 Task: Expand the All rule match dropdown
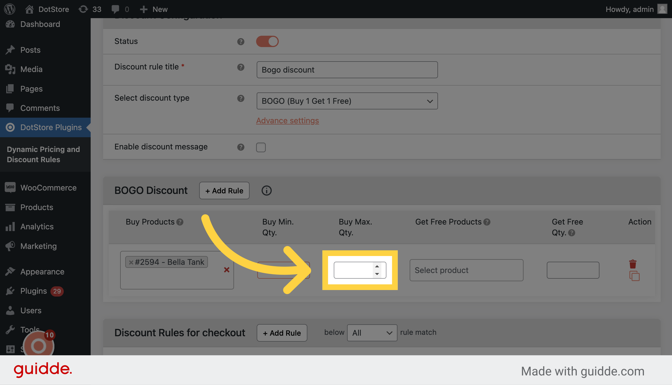pyautogui.click(x=371, y=332)
